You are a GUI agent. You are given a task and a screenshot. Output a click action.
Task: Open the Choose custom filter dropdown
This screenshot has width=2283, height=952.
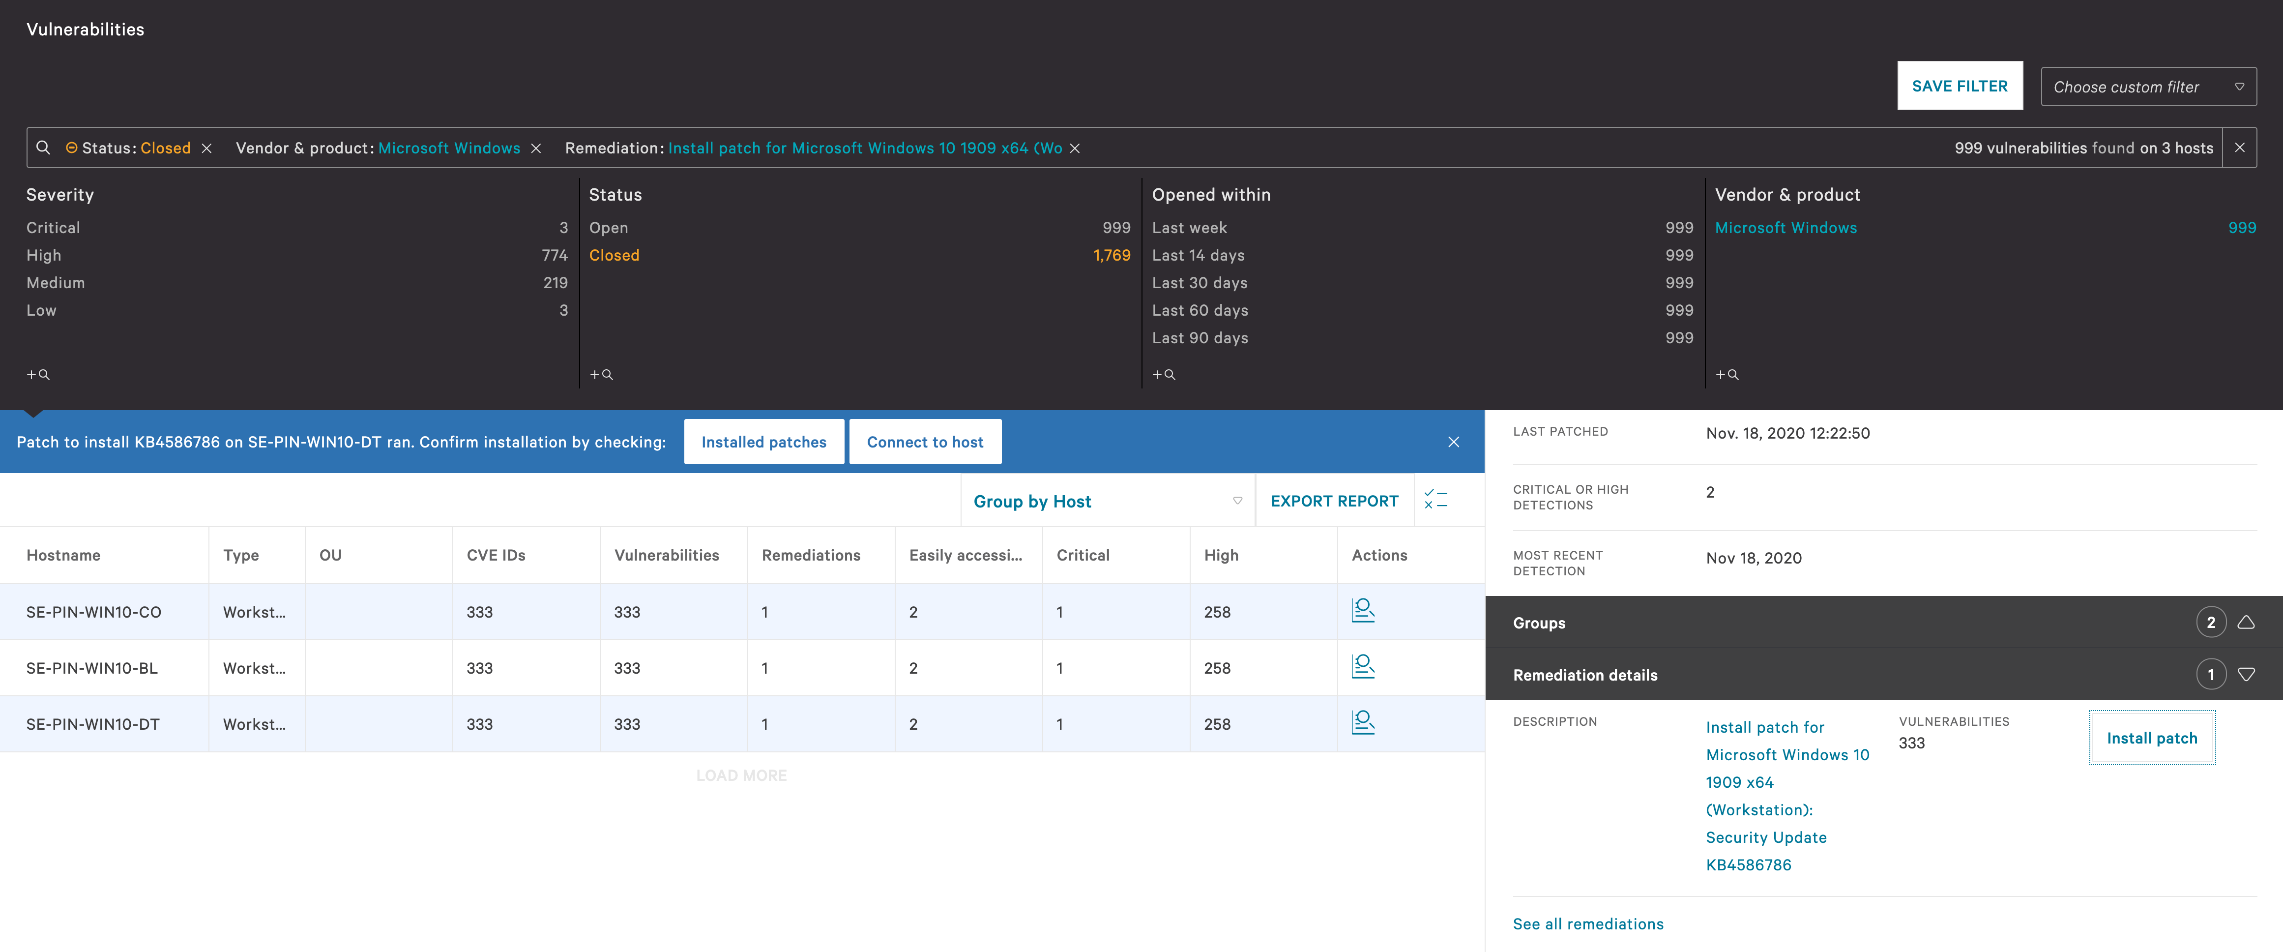2148,87
